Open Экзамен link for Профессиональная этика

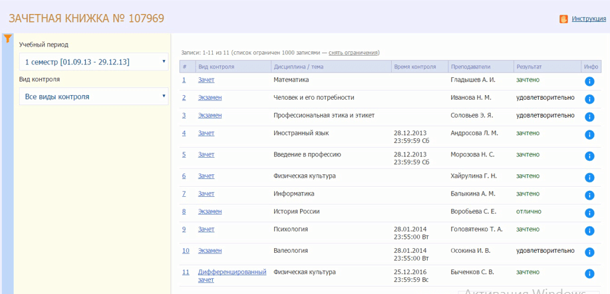(210, 115)
